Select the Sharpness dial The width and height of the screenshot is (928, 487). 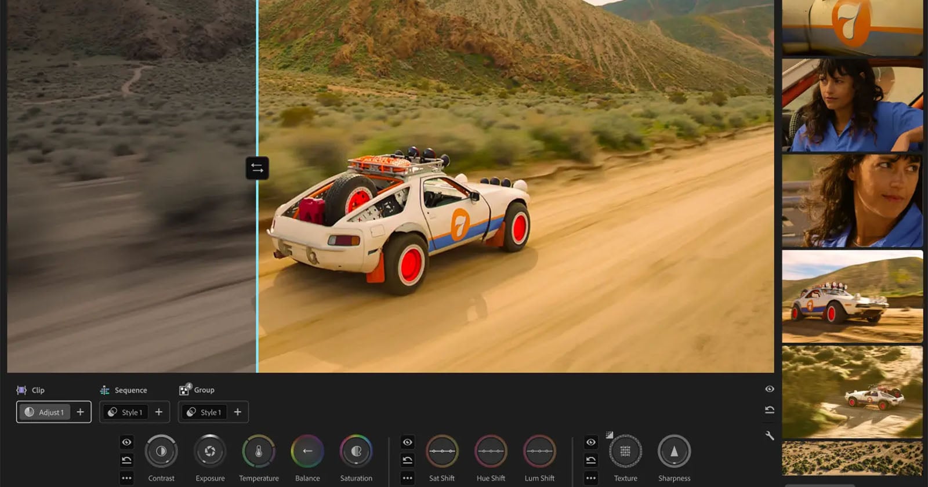click(674, 451)
